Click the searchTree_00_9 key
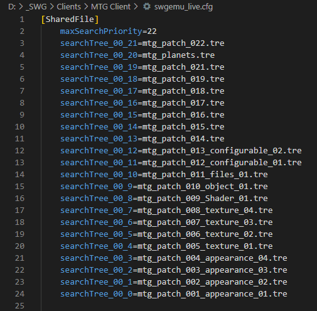The width and height of the screenshot is (317, 311). tap(97, 187)
